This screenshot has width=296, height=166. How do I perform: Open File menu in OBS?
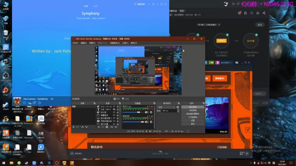click(75, 43)
